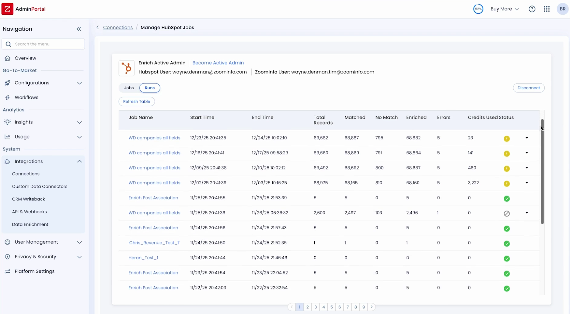Click success checkmark for Heran_Test_1 run
The image size is (570, 314).
(x=506, y=258)
